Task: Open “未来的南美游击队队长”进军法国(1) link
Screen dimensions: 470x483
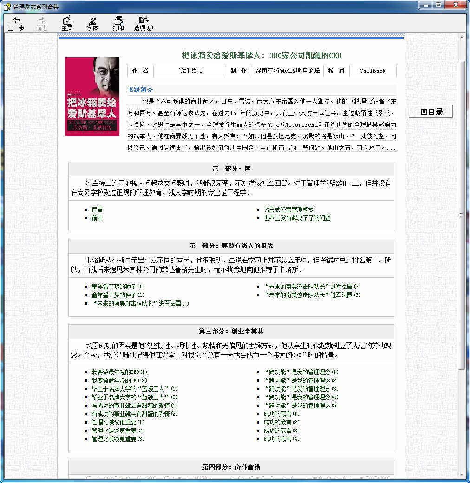Action: pyautogui.click(x=140, y=303)
